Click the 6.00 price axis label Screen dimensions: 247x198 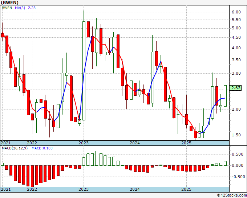point(236,12)
